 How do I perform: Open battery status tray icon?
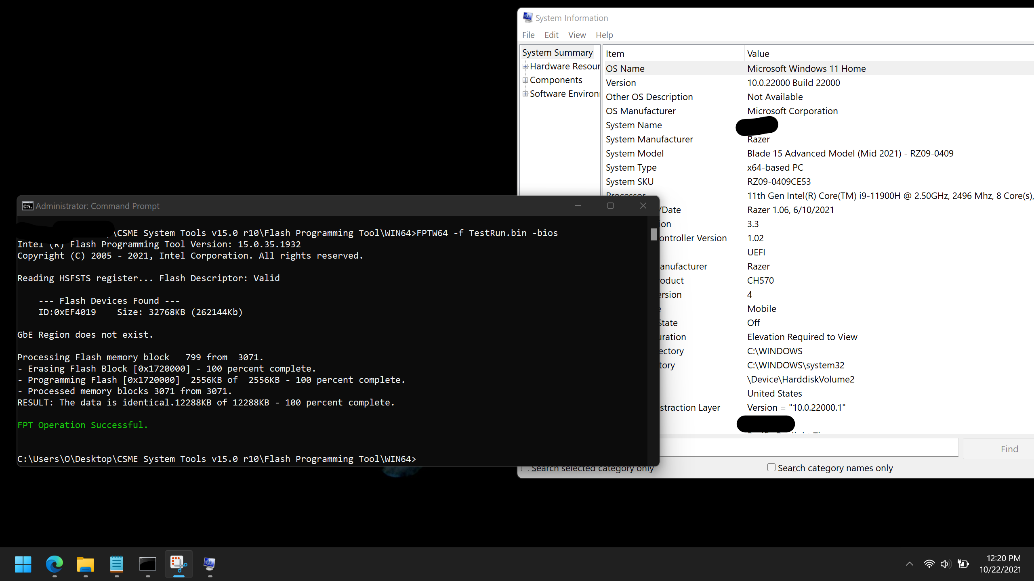pos(963,564)
